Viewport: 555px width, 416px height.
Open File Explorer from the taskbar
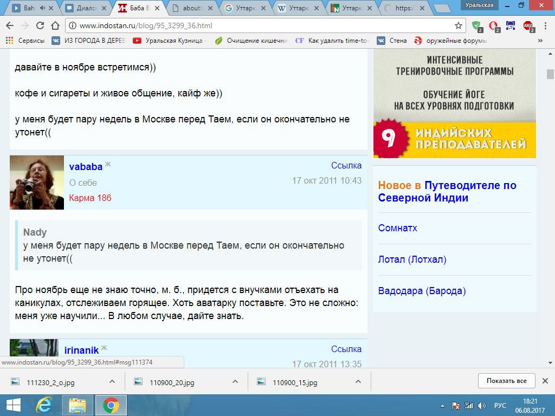[78, 405]
